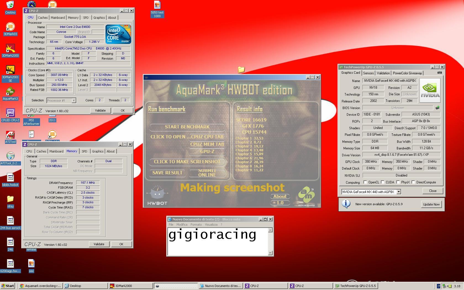
Task: Open Formato menu in Blocco note
Action: [x=196, y=225]
